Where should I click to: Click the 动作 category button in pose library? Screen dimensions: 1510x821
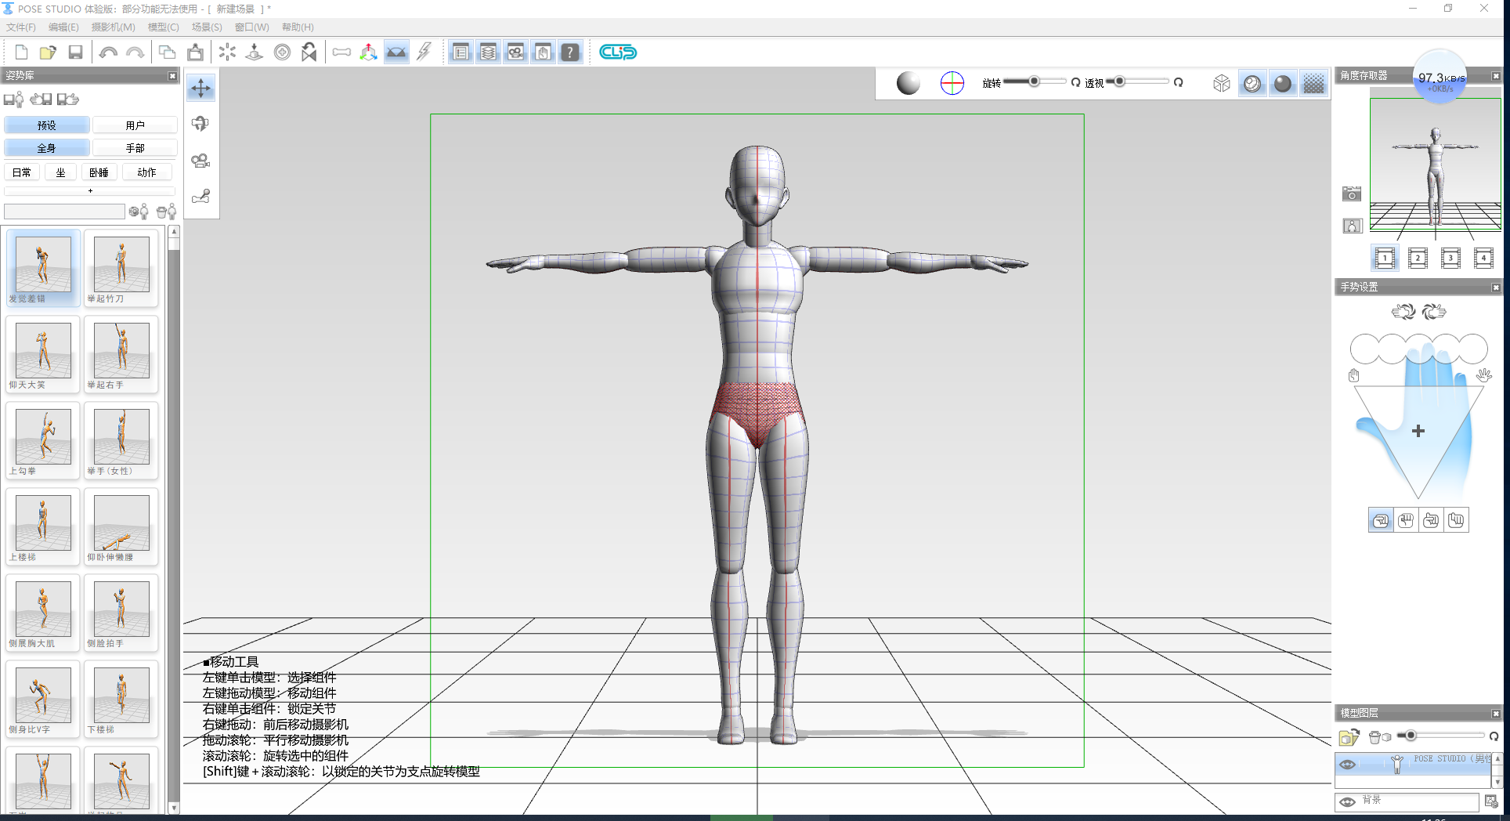[x=146, y=172]
